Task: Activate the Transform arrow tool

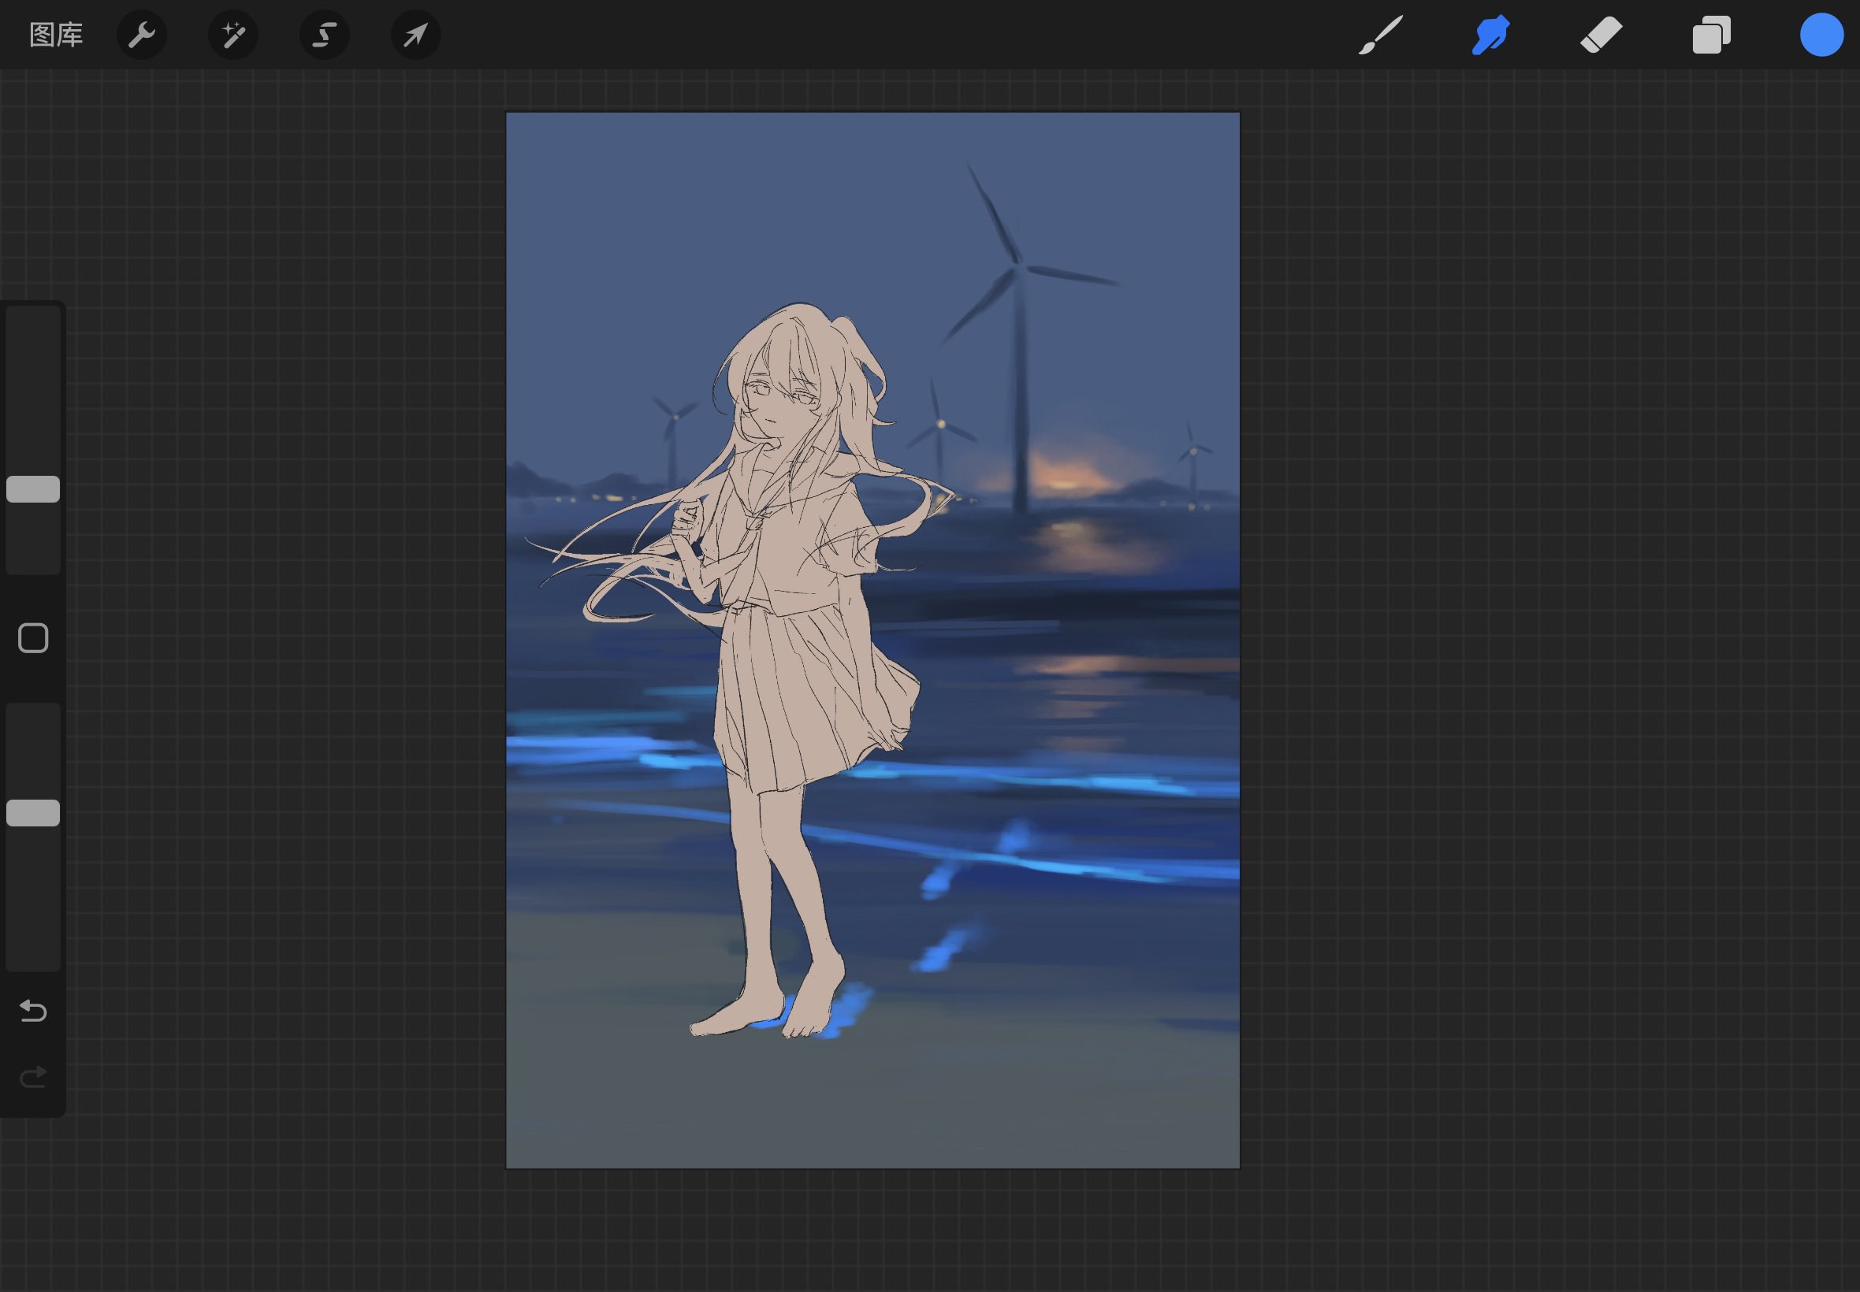Action: (x=415, y=35)
